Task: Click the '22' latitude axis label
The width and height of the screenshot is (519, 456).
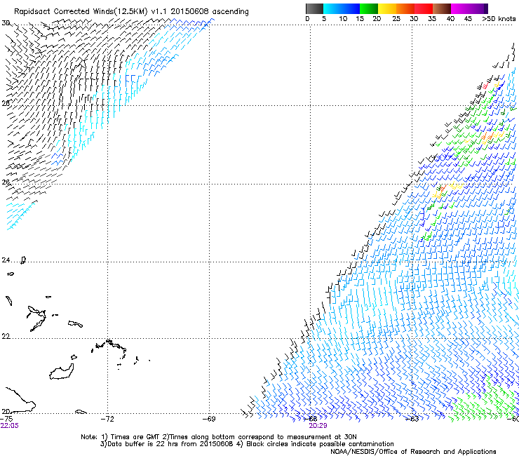Action: pyautogui.click(x=6, y=337)
